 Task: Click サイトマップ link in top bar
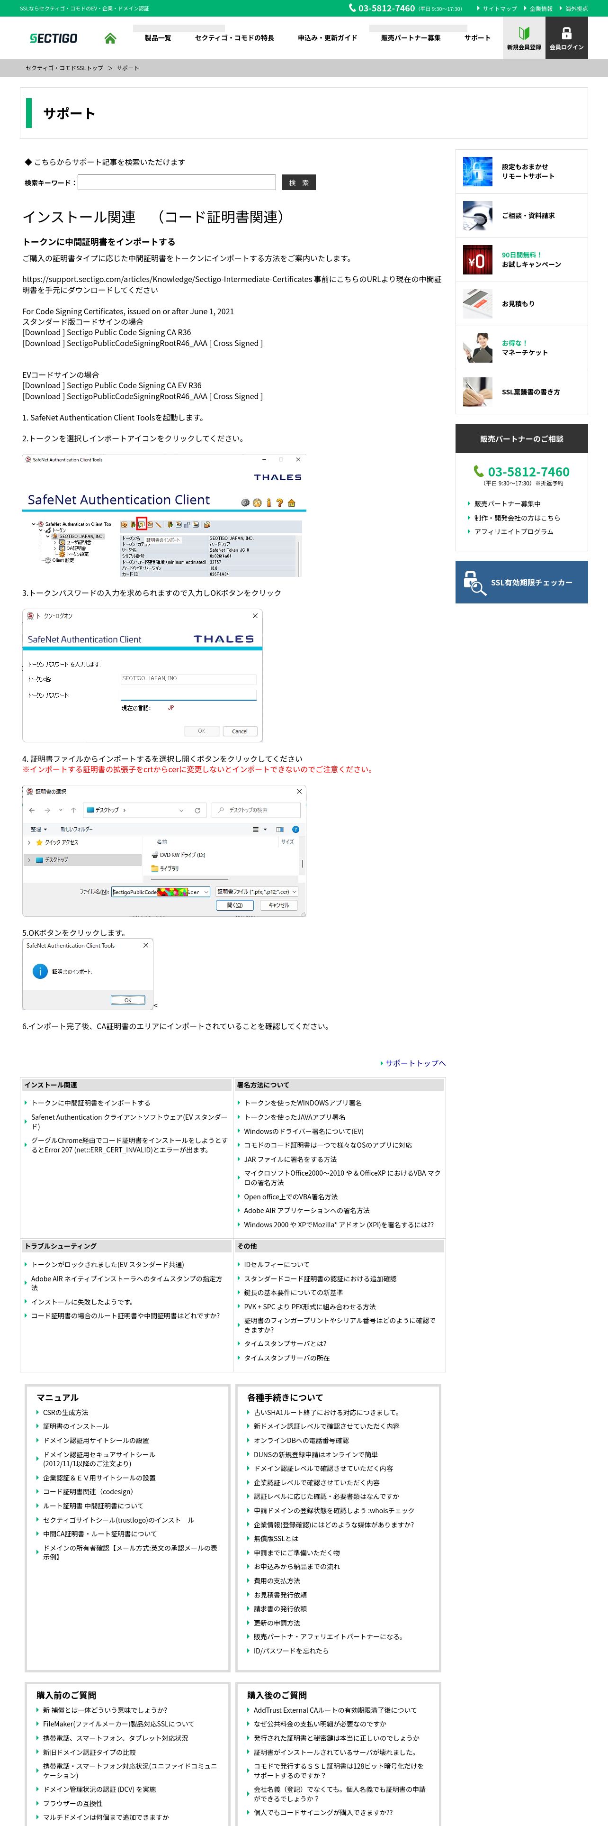(x=500, y=9)
